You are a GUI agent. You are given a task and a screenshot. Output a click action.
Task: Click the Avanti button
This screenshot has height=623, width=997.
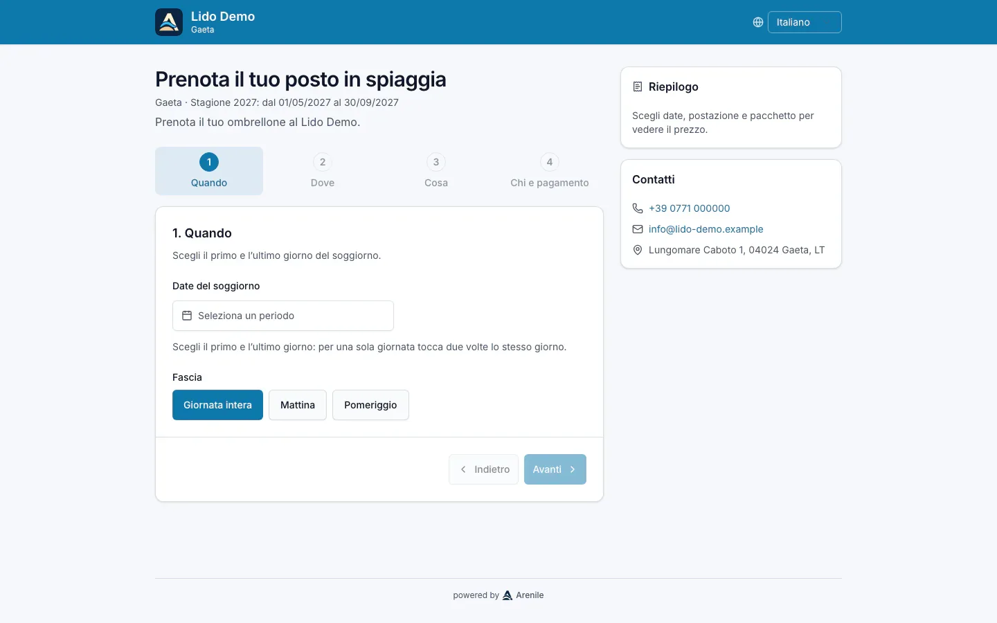pos(555,469)
